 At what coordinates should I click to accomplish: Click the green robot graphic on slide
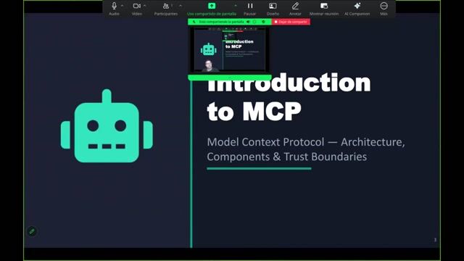point(107,125)
